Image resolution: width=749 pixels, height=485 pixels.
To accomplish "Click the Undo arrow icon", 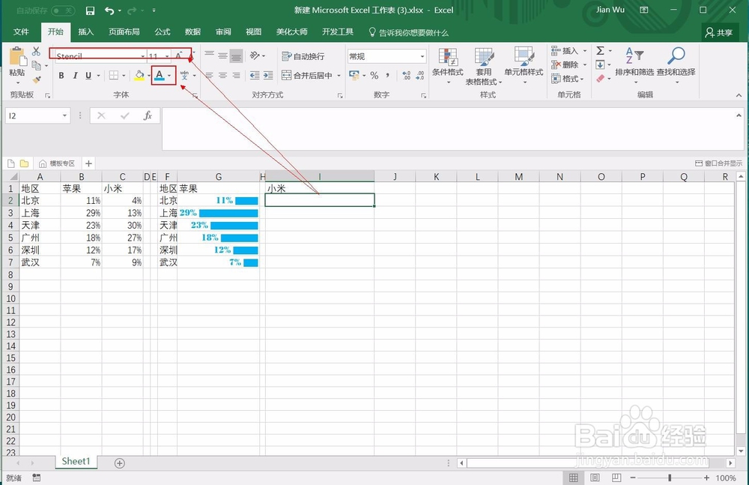I will coord(109,10).
